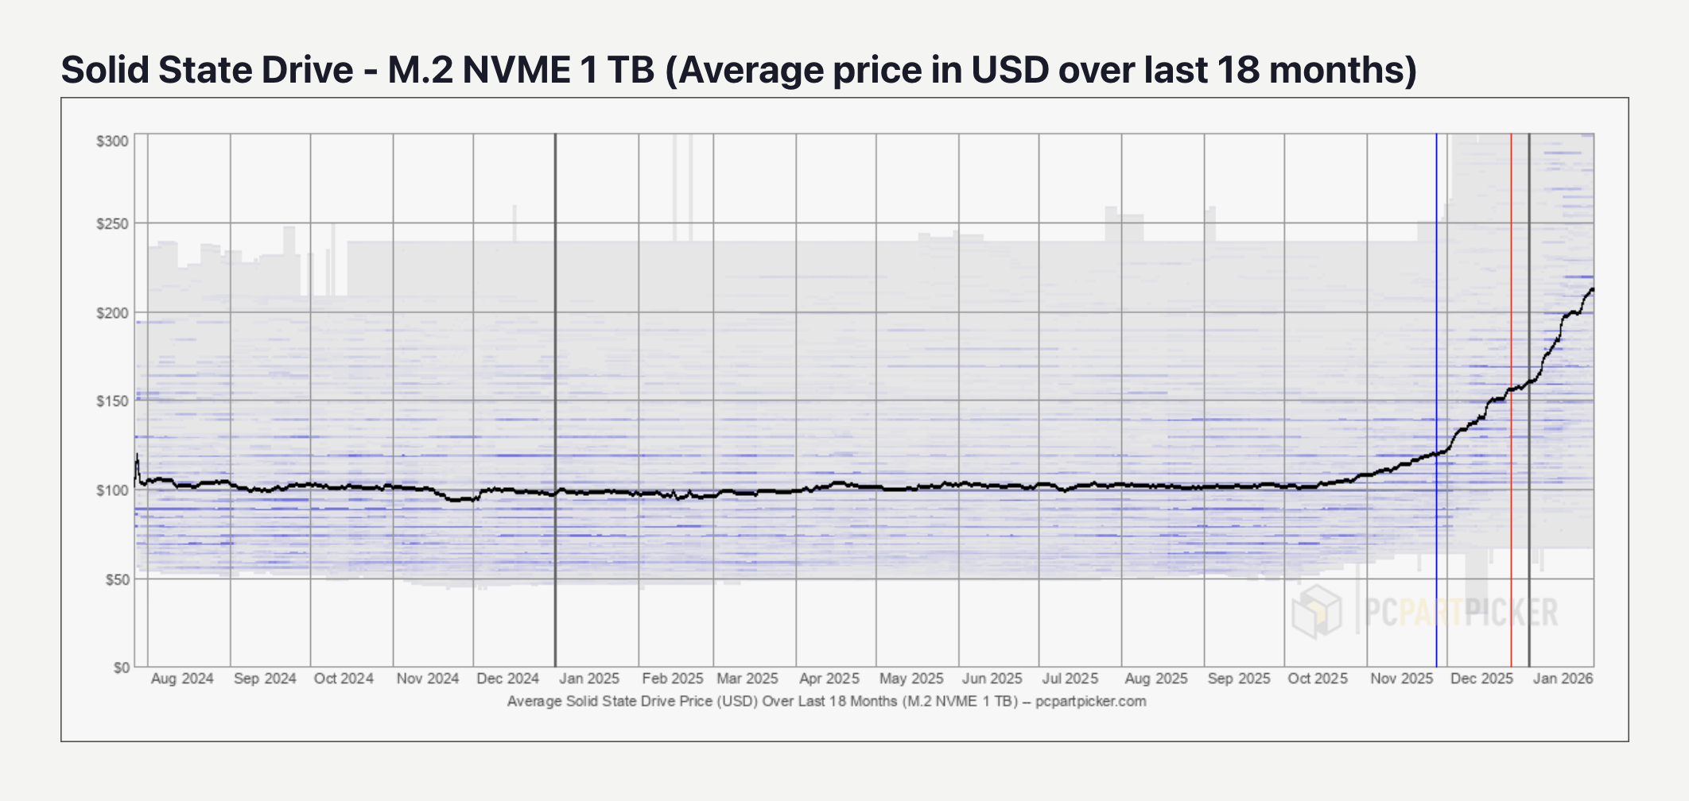Click the Jul 2025 x-axis label
The image size is (1689, 801).
[1070, 679]
